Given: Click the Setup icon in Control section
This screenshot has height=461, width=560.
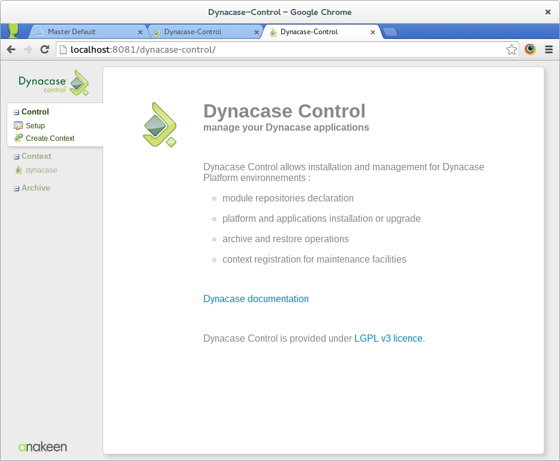Looking at the screenshot, I should (x=18, y=126).
